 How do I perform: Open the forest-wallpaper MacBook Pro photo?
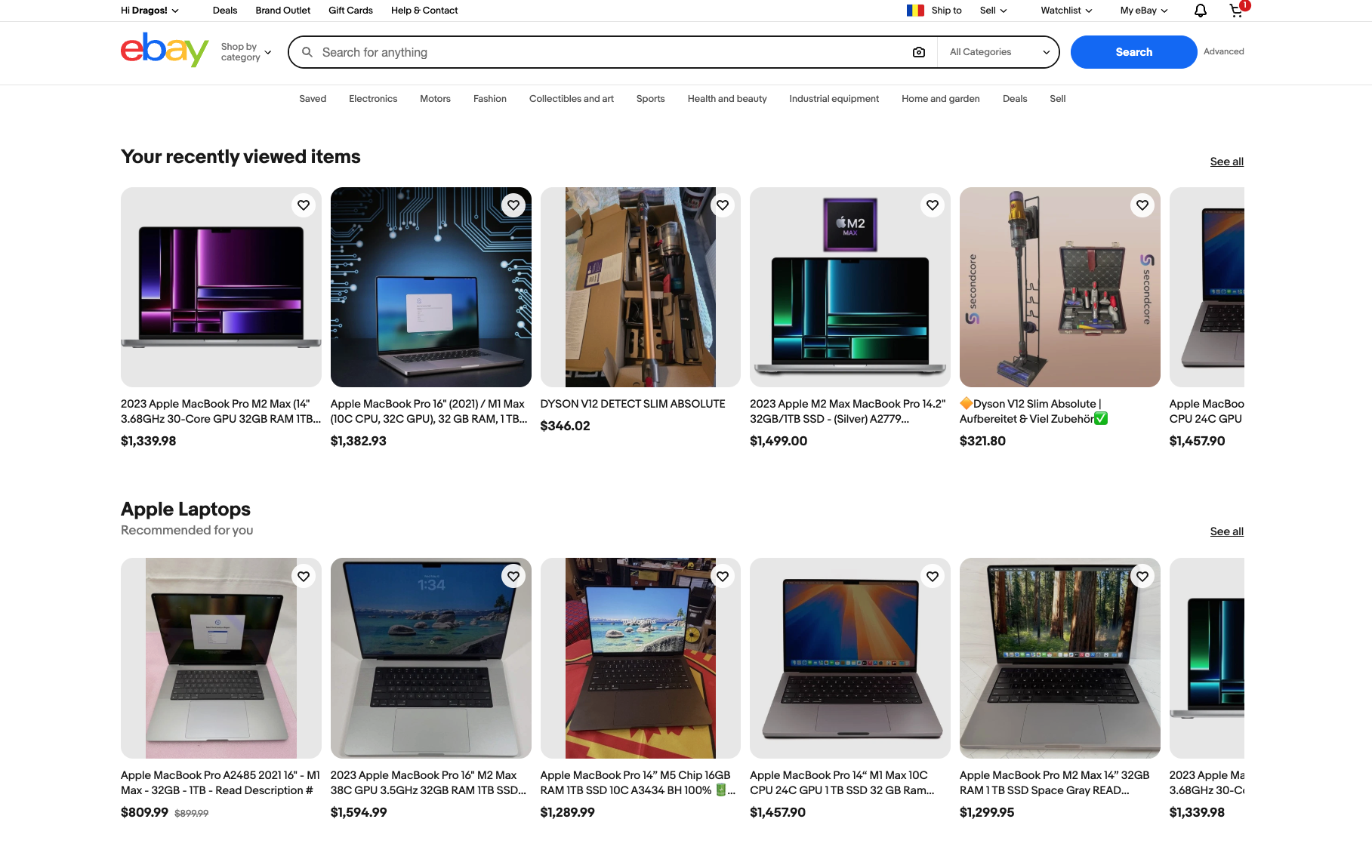click(1060, 658)
